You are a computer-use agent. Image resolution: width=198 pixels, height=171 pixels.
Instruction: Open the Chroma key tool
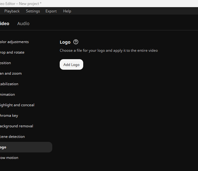9,116
